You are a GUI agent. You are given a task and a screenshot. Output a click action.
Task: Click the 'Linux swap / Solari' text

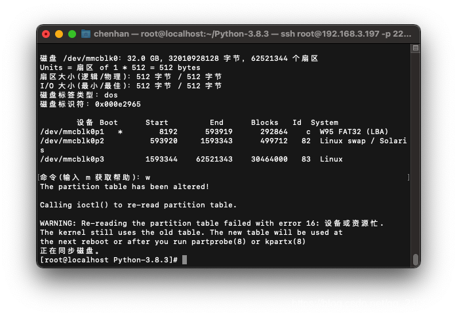(x=363, y=141)
